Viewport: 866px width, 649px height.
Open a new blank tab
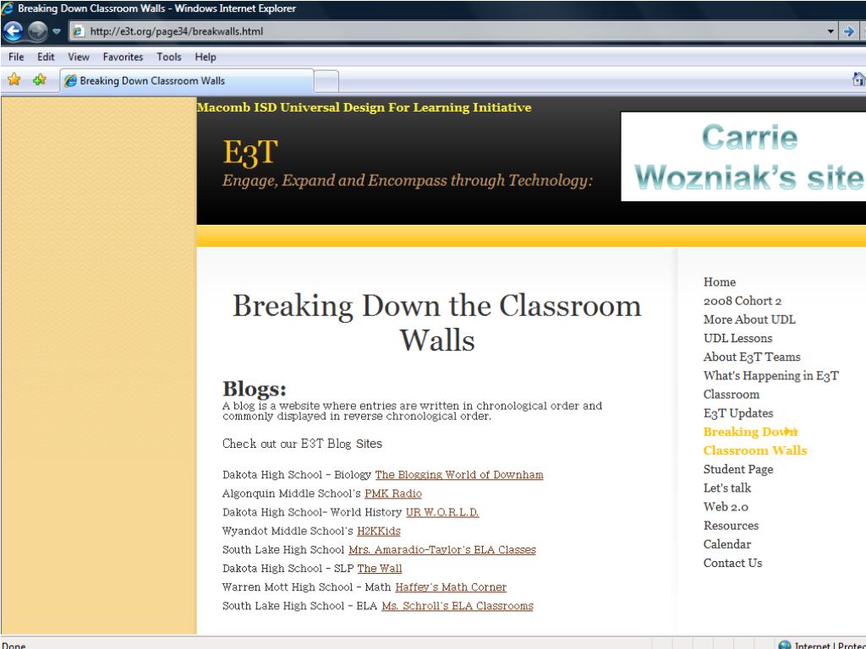pos(326,82)
